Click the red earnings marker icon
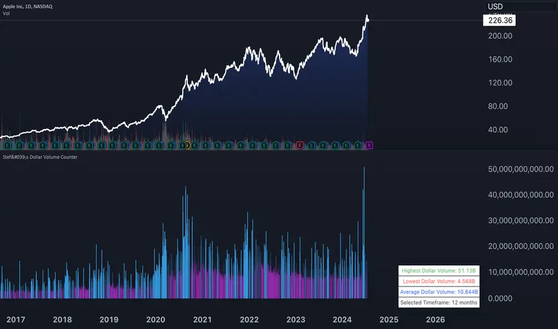 pyautogui.click(x=300, y=145)
